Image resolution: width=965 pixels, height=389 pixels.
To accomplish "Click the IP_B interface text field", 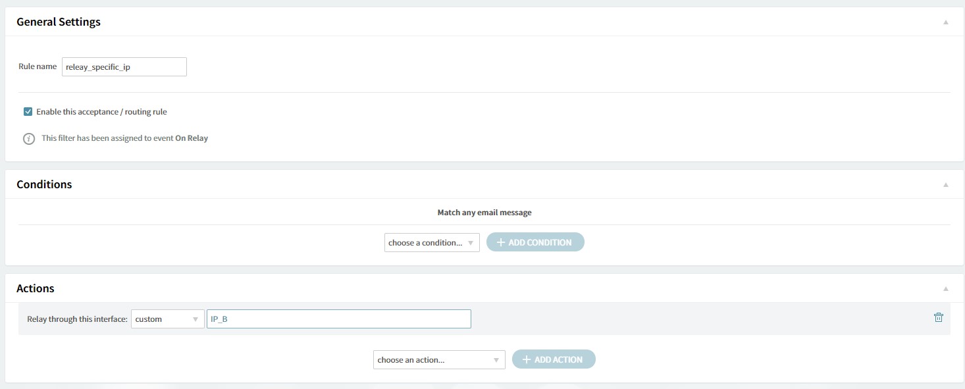I will point(339,319).
